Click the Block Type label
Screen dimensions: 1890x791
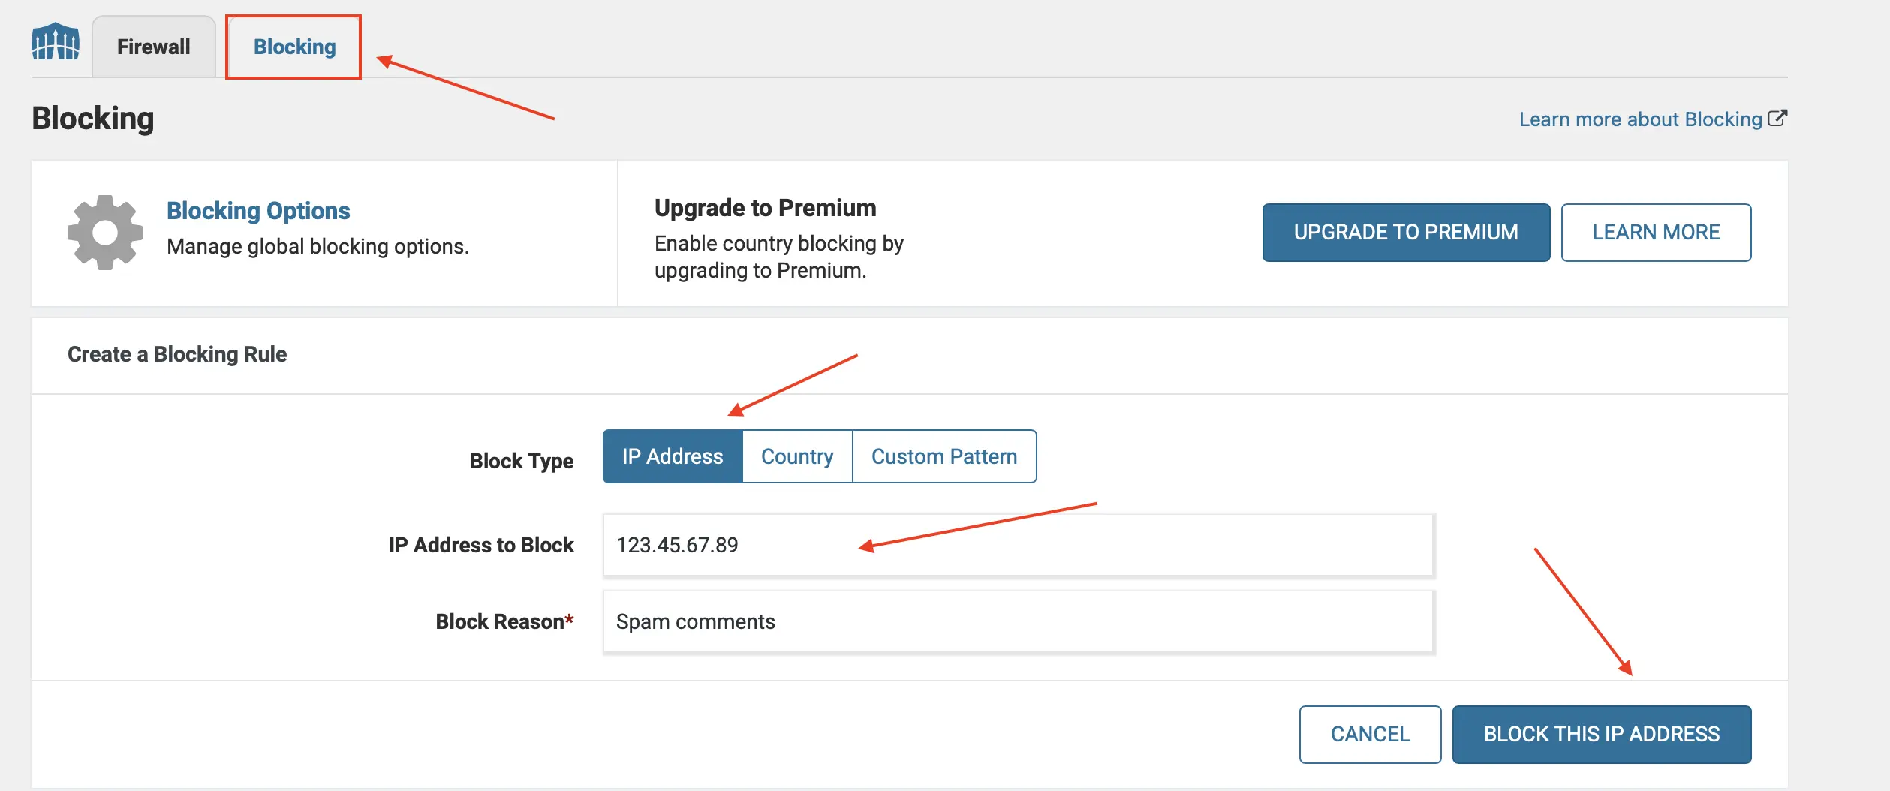click(522, 461)
